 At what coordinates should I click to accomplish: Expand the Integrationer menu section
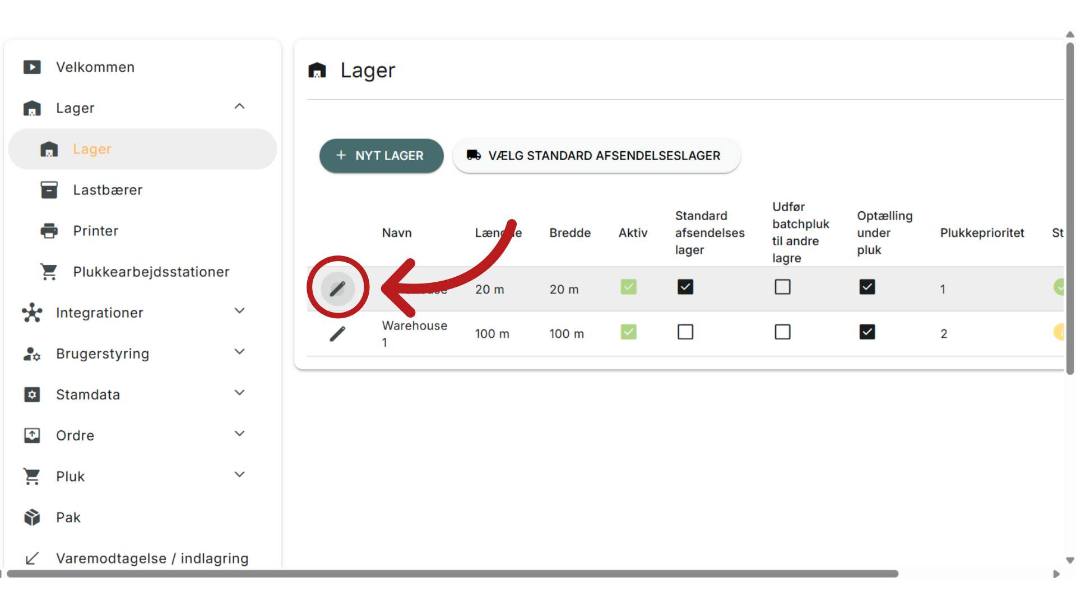[x=239, y=311]
